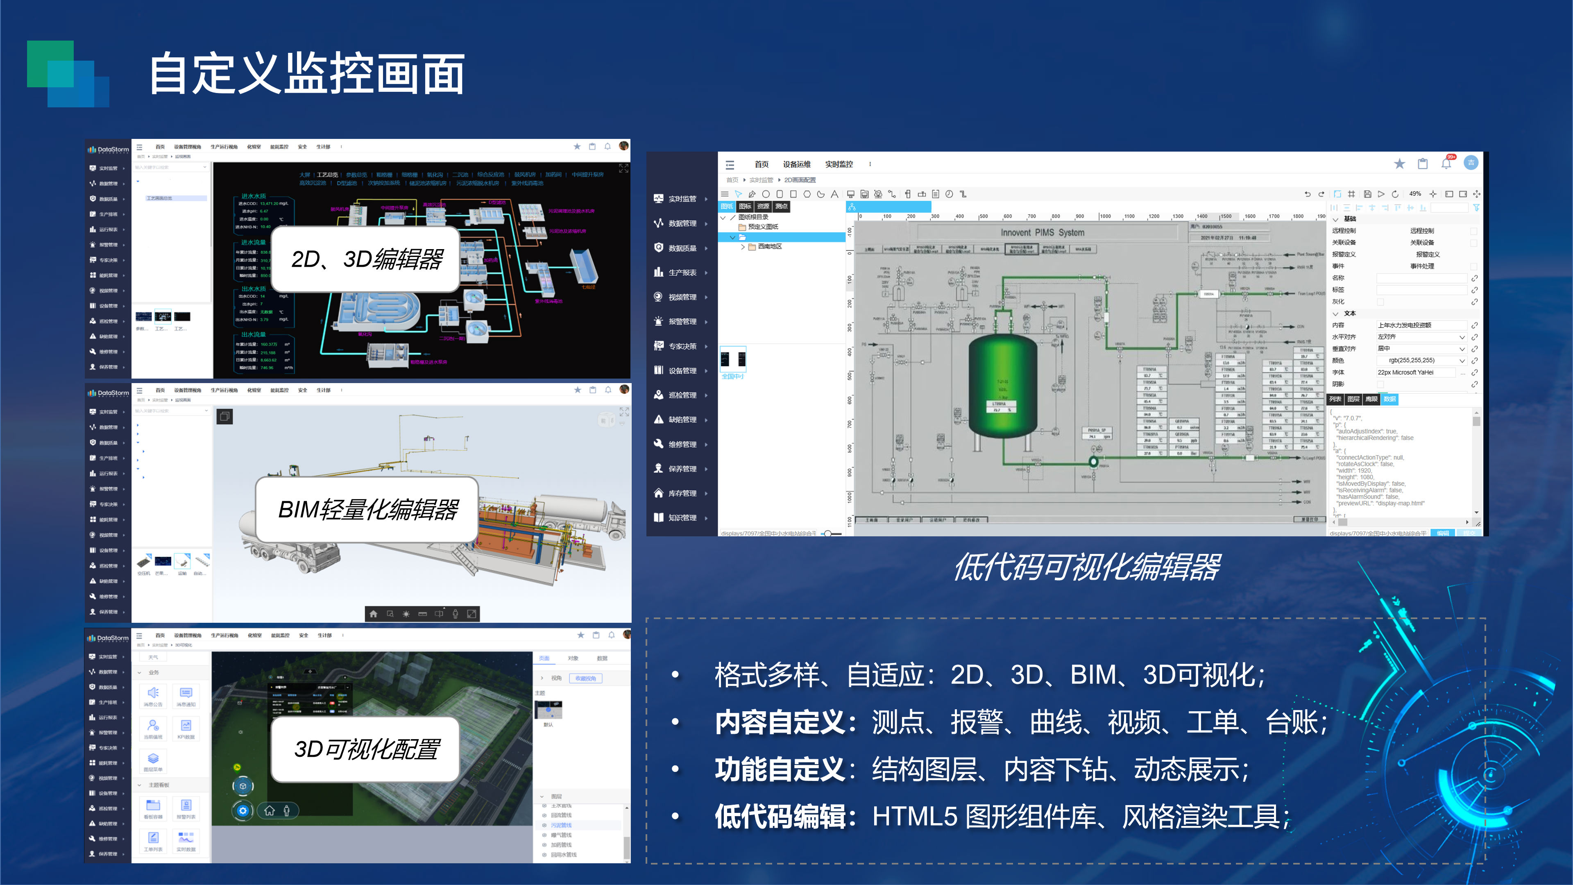Tick the 事件处理 checkbox
Viewport: 1573px width, 885px height.
(1473, 266)
